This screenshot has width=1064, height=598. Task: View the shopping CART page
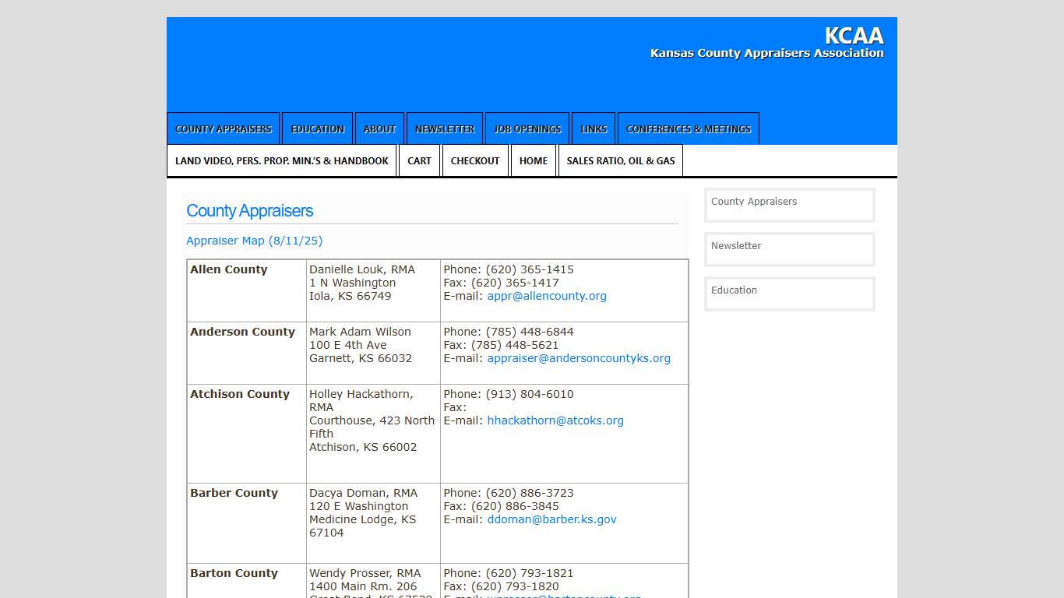pyautogui.click(x=420, y=160)
